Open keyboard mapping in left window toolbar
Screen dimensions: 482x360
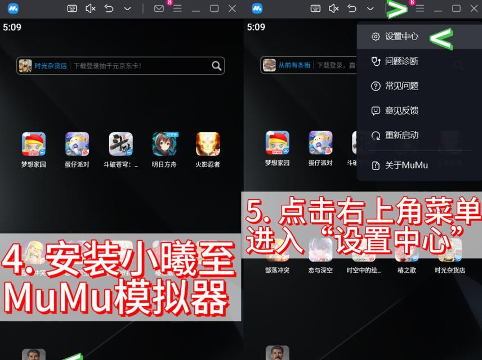point(72,8)
